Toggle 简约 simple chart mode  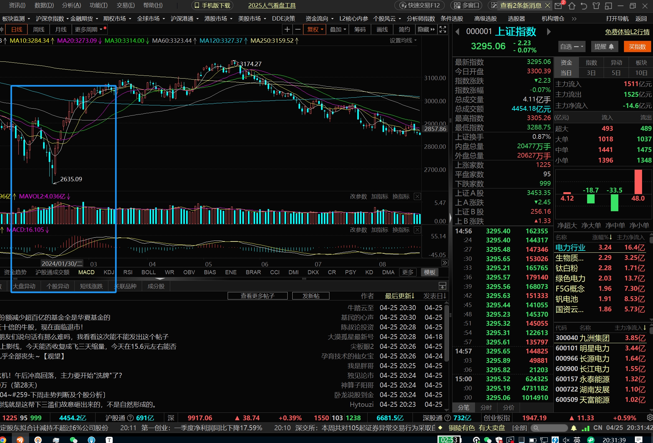(x=404, y=30)
